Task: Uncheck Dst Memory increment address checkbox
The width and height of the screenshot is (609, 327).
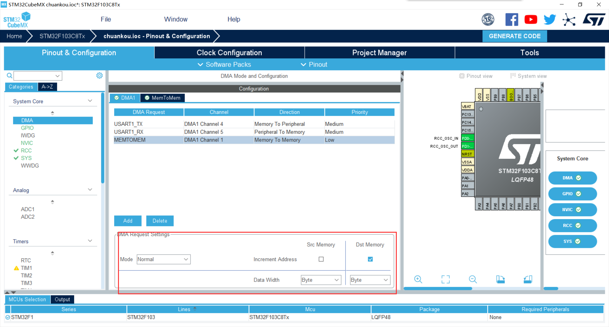Action: click(370, 259)
